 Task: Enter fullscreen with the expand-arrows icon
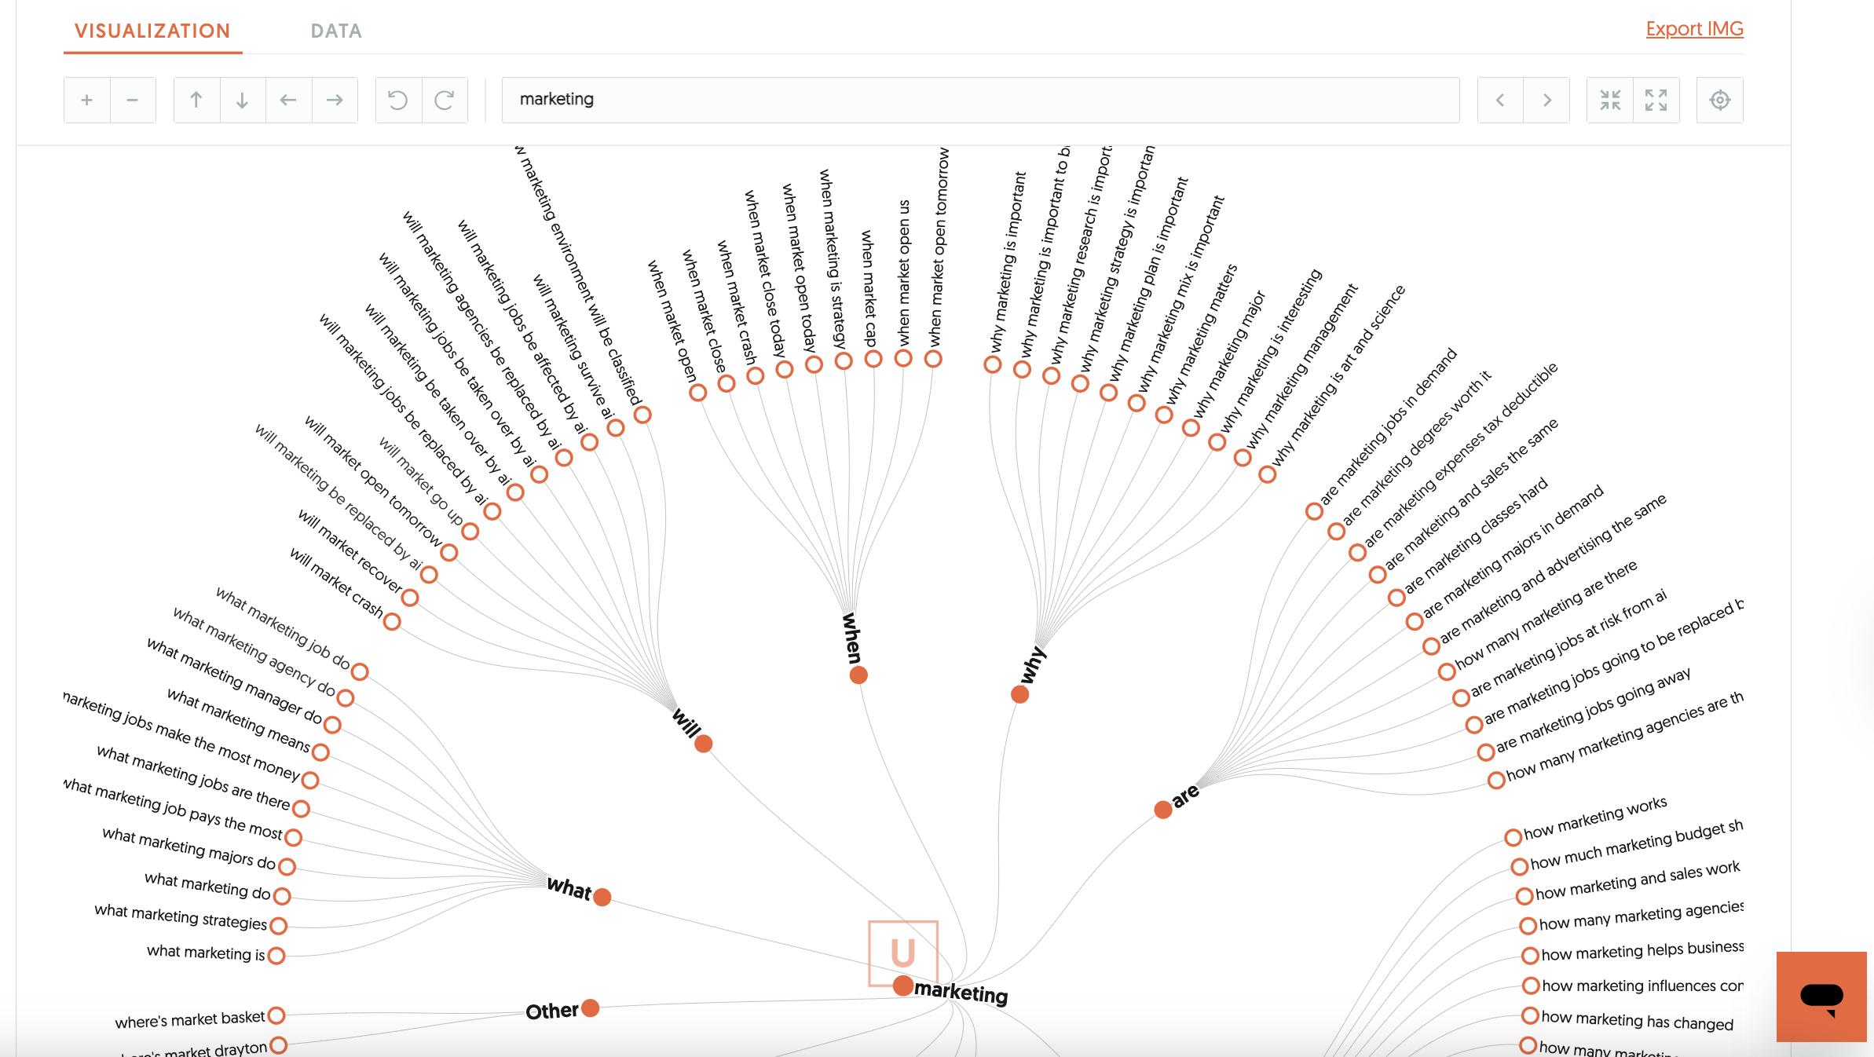click(x=1656, y=100)
